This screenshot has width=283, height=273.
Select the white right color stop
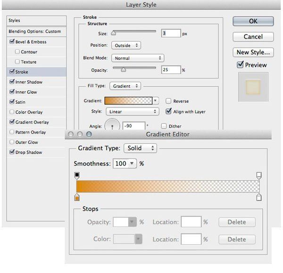(259, 197)
